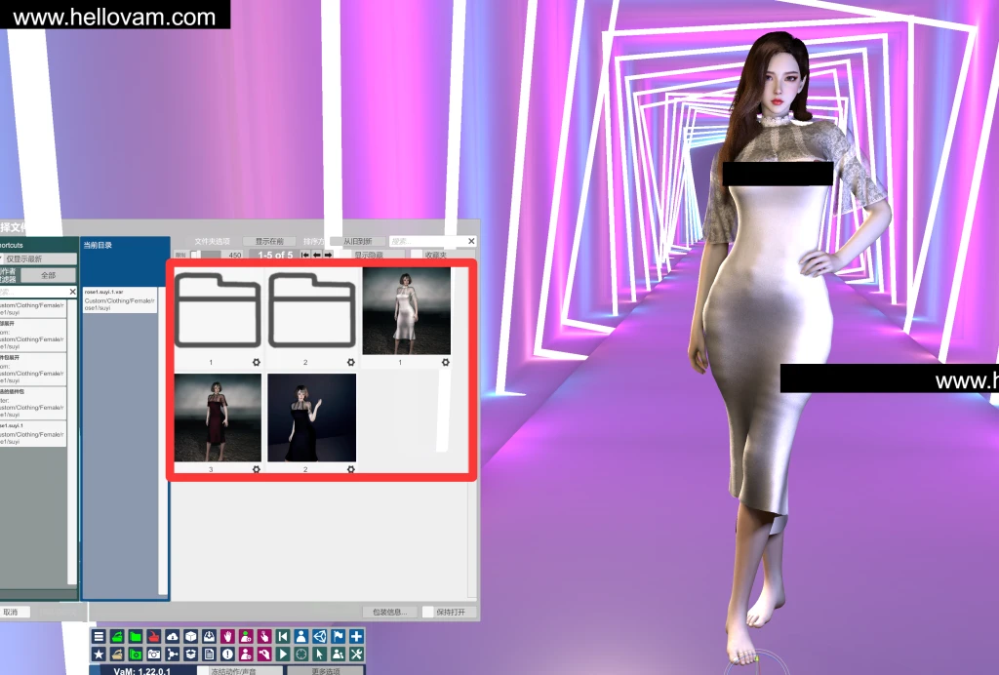Viewport: 999px width, 675px height.
Task: Click the wrench and screwdriver tools icon
Action: click(x=356, y=655)
